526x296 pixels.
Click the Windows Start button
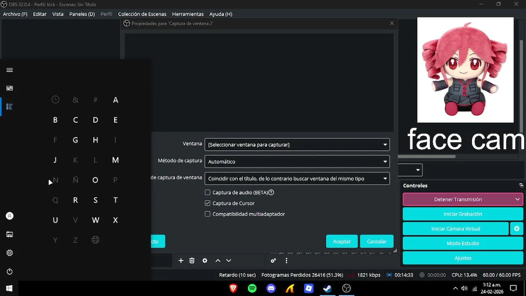9,288
